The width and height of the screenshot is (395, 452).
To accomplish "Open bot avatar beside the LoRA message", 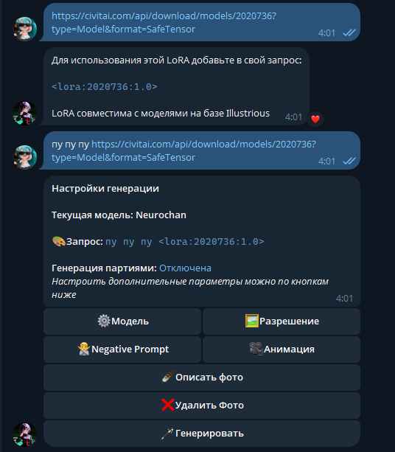I will pos(25,113).
